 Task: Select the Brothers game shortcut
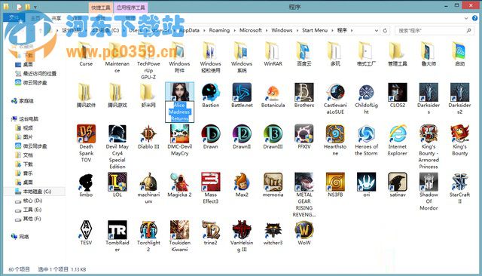point(304,92)
